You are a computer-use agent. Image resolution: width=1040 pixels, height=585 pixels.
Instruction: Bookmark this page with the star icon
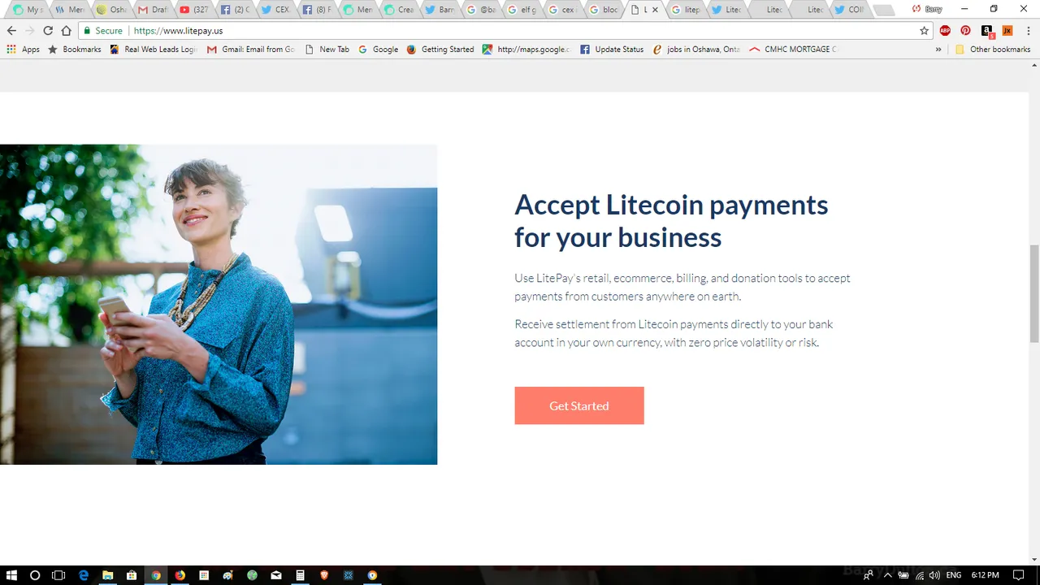924,31
